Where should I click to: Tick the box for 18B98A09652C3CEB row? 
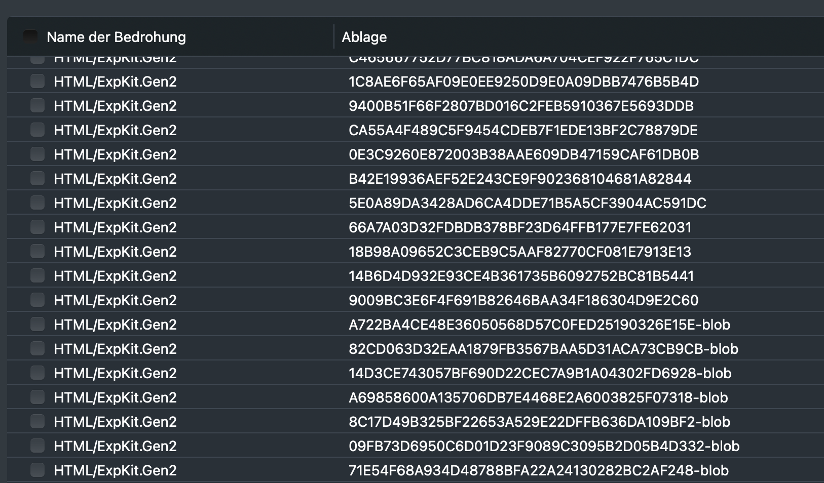pyautogui.click(x=38, y=251)
